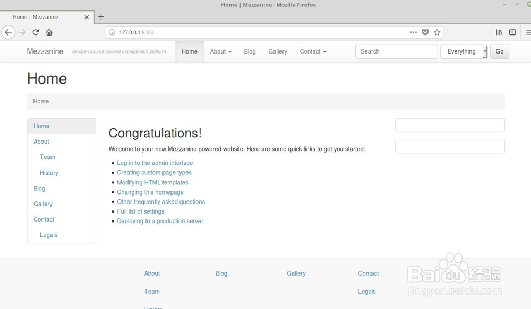Bookmark this page with the star icon

437,32
